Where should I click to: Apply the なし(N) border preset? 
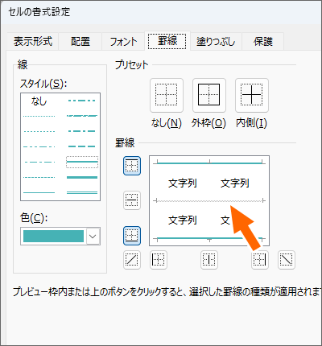click(x=167, y=95)
